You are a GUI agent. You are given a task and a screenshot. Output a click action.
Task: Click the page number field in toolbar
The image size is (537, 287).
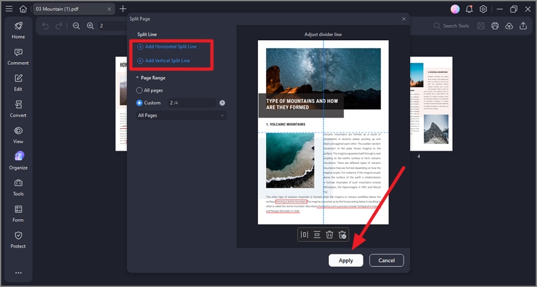pos(113,26)
